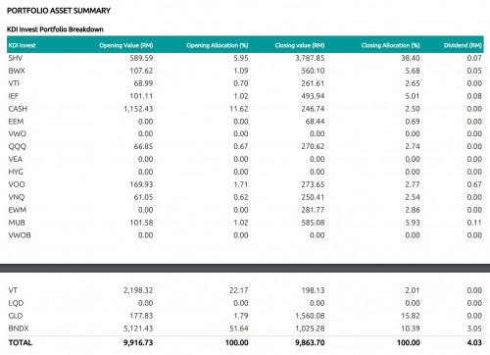Click the BWX row label
The height and width of the screenshot is (355, 490).
coord(17,71)
